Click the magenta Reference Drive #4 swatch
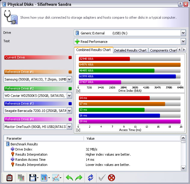Image resolution: width=190 pixels, height=184 pixels. tap(70, 119)
